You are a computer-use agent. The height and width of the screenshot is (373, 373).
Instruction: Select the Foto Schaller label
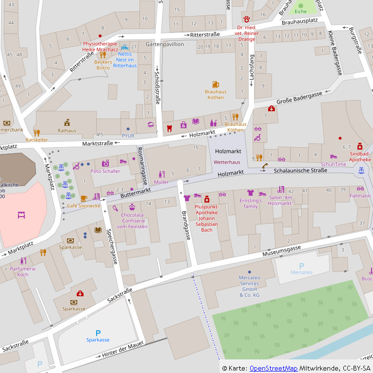pyautogui.click(x=105, y=171)
